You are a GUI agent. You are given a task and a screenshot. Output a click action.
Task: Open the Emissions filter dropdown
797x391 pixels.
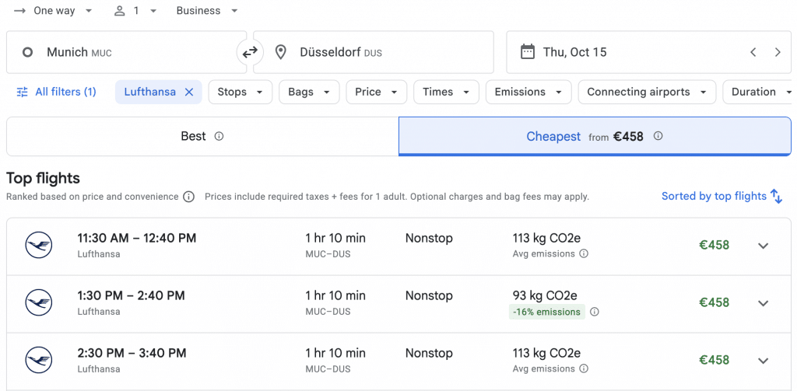tap(528, 92)
